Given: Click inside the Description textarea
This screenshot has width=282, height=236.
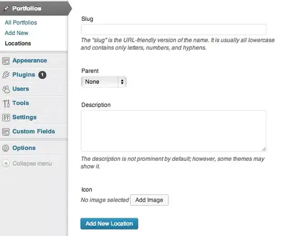Looking at the screenshot, I should (x=173, y=131).
